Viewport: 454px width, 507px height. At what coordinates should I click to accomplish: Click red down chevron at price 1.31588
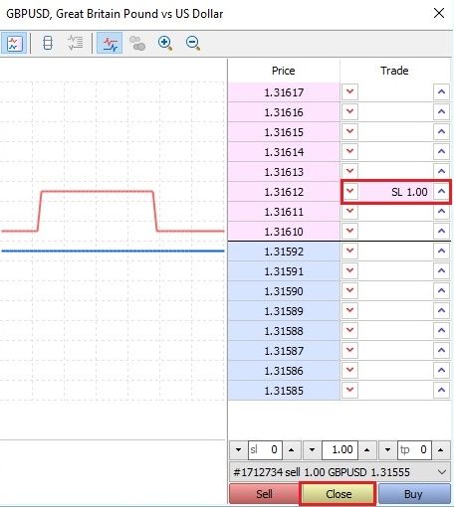coord(349,330)
